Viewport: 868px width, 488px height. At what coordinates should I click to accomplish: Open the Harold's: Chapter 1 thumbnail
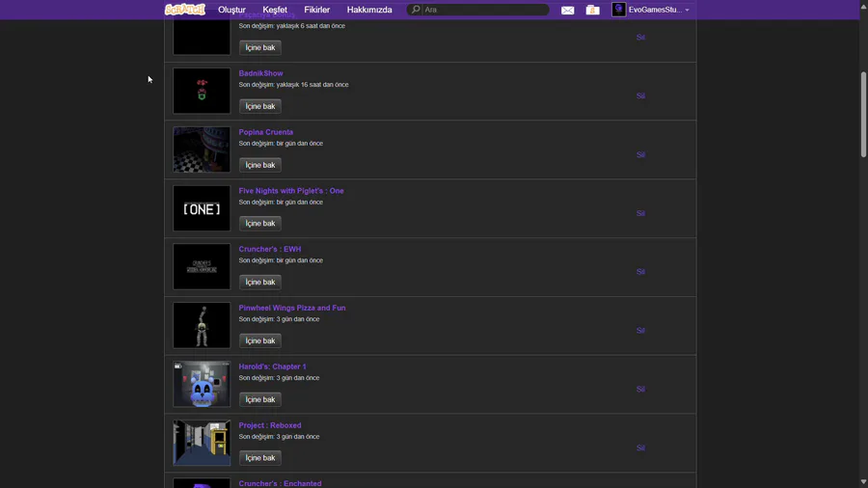pos(202,384)
